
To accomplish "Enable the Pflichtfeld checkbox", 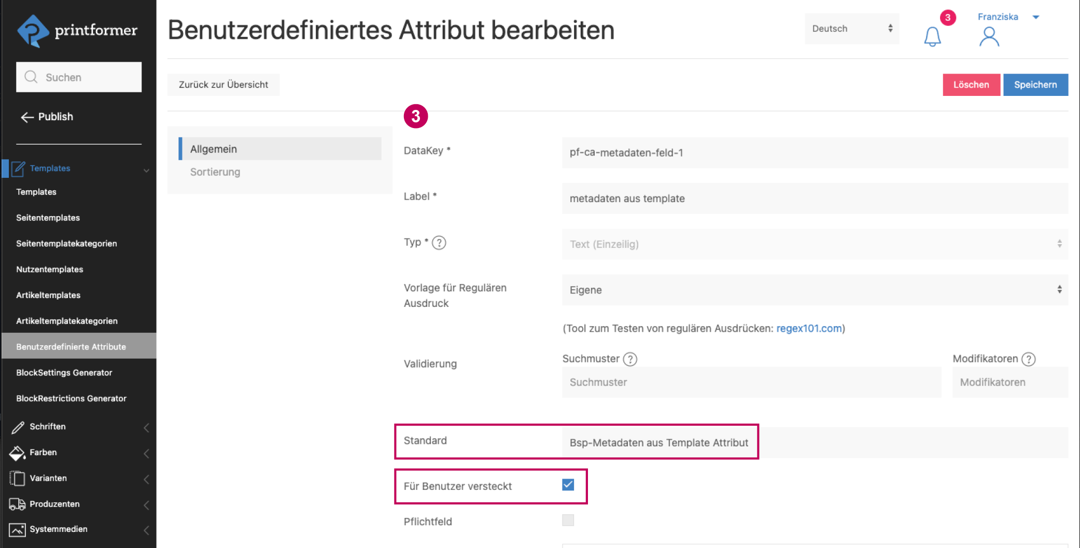I will pyautogui.click(x=568, y=520).
